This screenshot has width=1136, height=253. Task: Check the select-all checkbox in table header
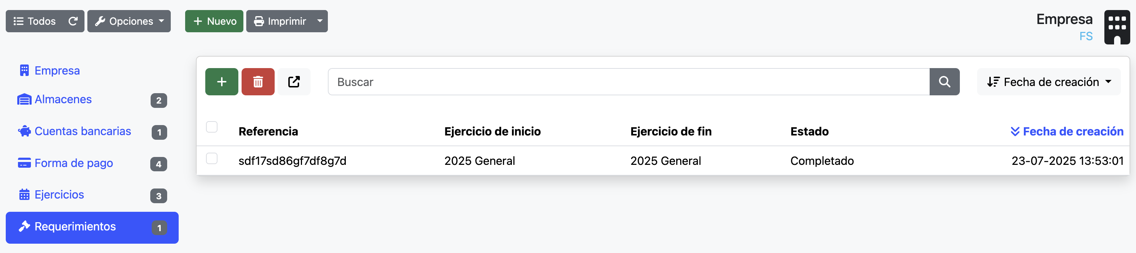pyautogui.click(x=212, y=127)
